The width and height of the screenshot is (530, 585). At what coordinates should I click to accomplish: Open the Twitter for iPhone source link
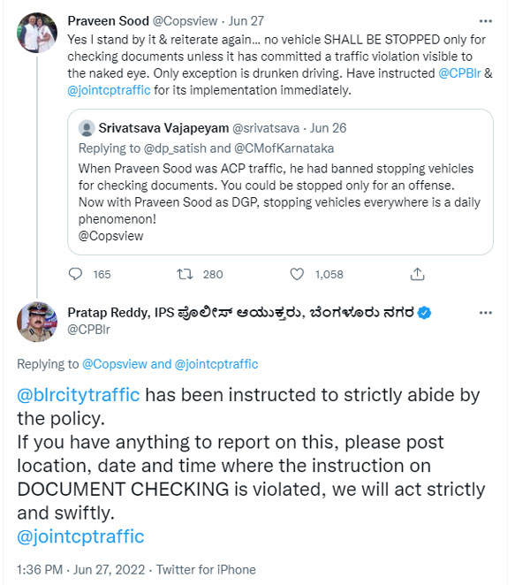click(213, 570)
